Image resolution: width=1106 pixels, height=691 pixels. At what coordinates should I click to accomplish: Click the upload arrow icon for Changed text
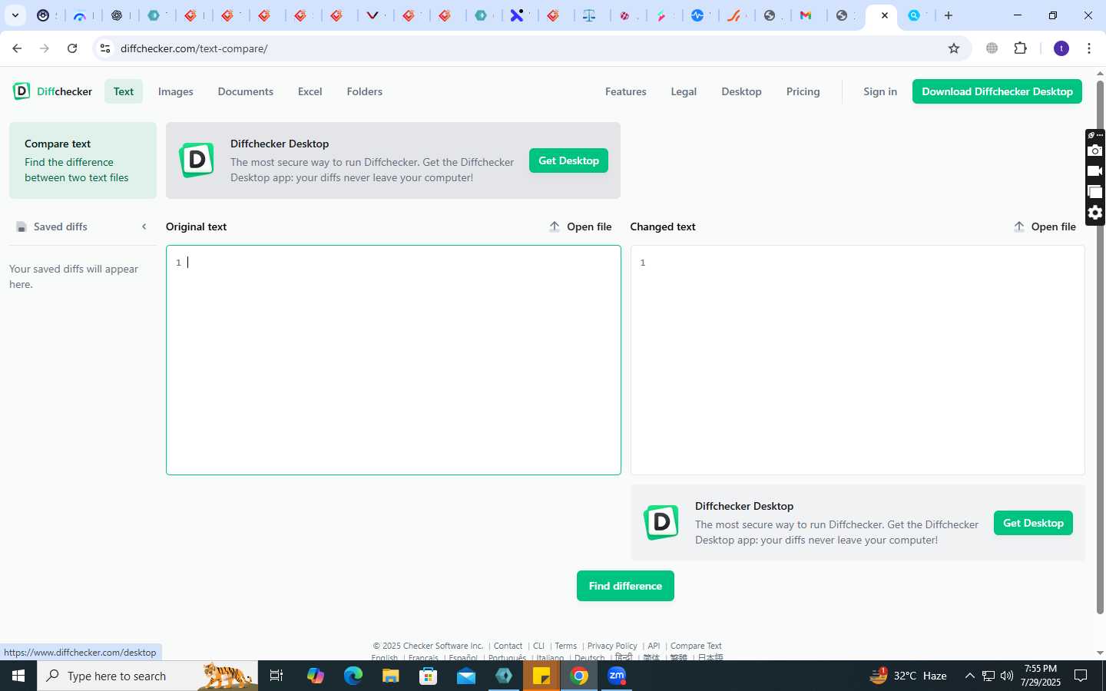[1019, 226]
